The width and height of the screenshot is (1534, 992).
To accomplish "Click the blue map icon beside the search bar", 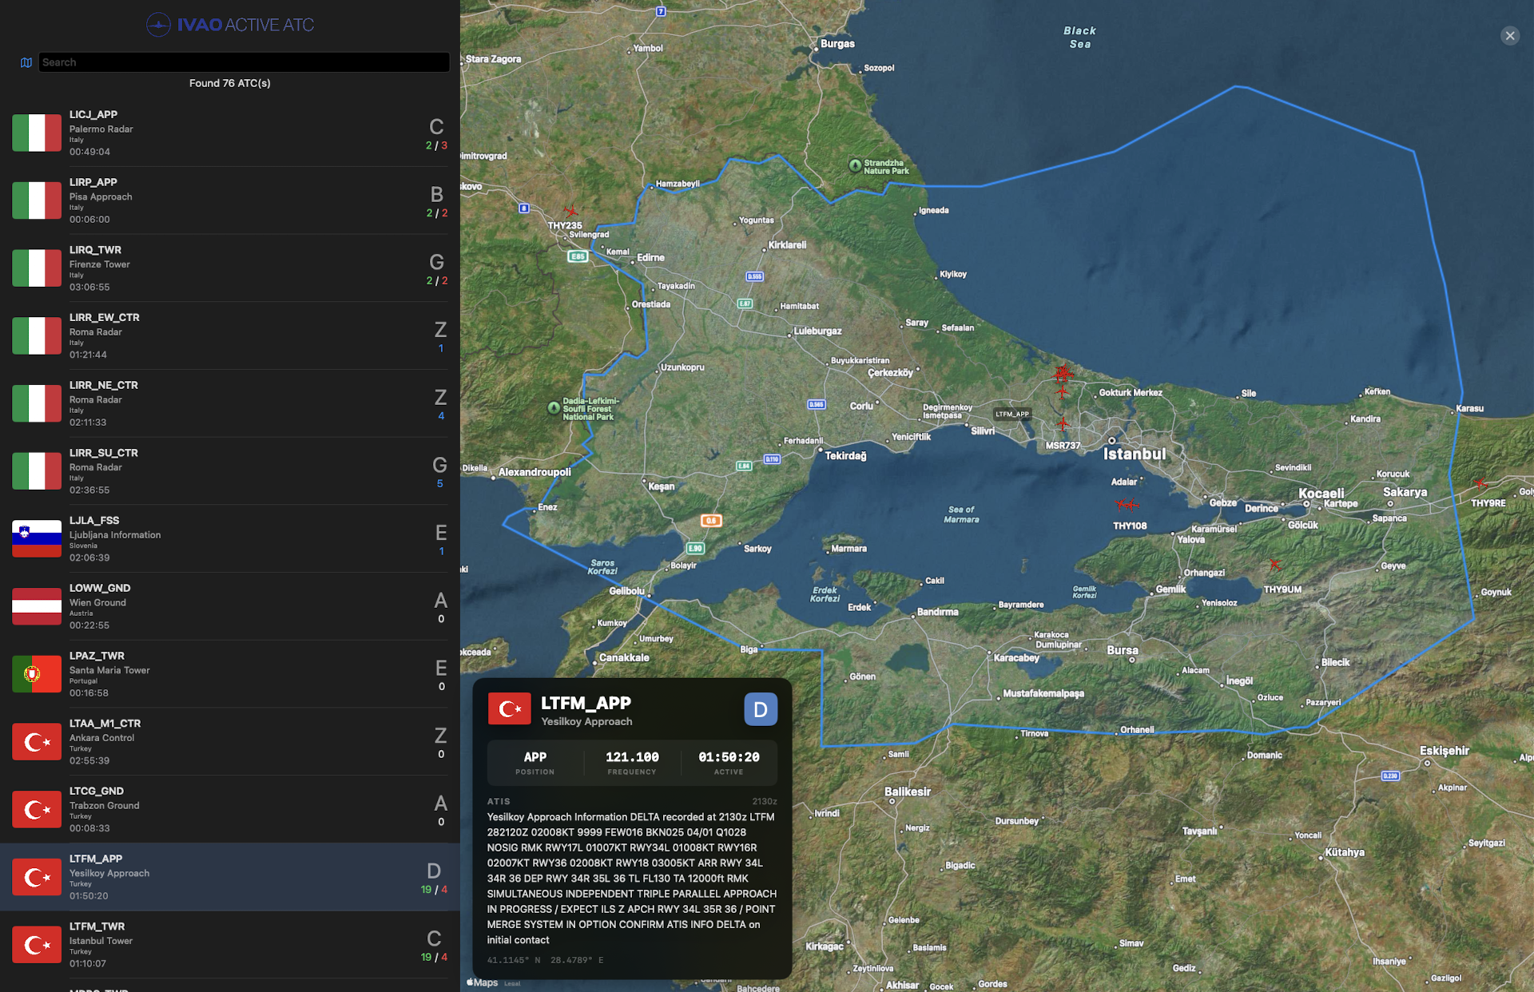I will point(26,62).
